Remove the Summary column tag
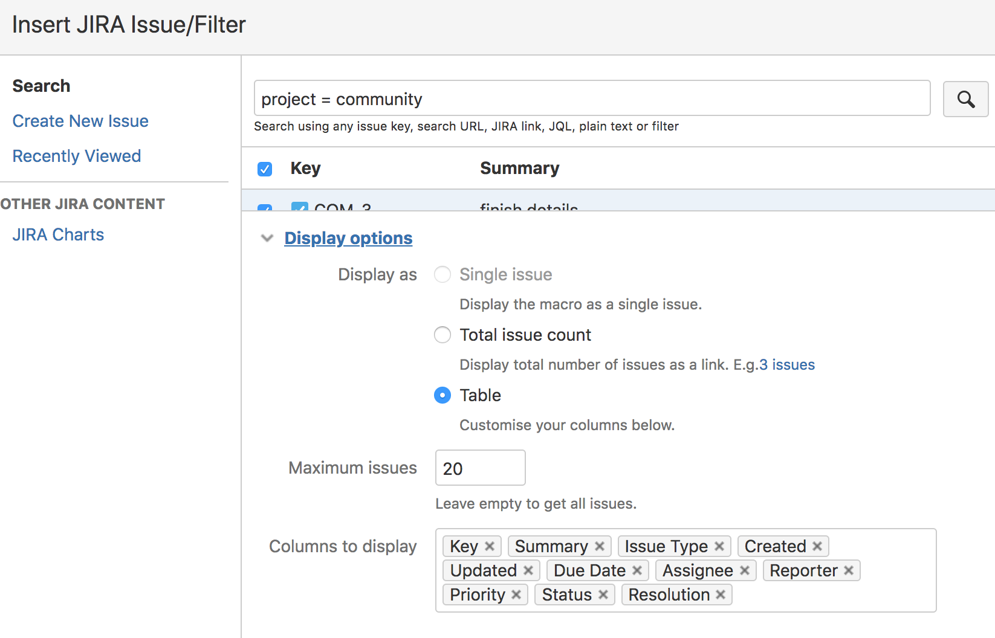Screen dimensions: 995x638 599,546
